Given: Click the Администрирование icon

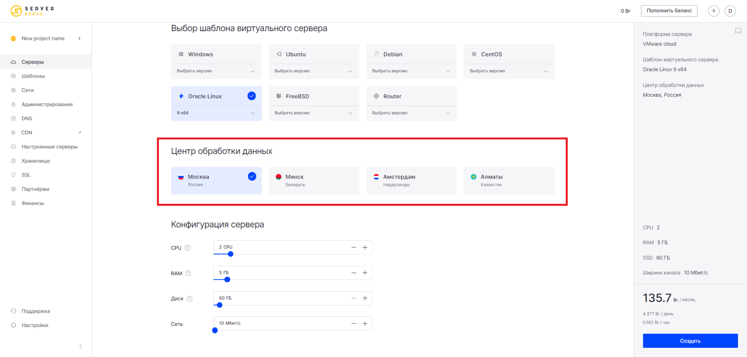Looking at the screenshot, I should 13,104.
